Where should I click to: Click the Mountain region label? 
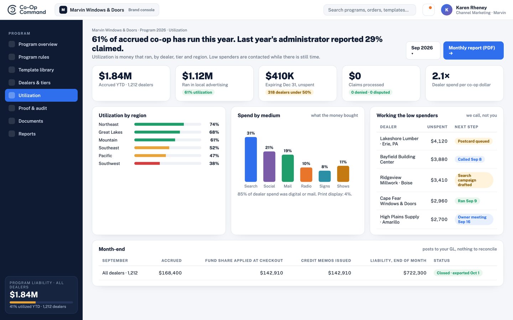[108, 140]
